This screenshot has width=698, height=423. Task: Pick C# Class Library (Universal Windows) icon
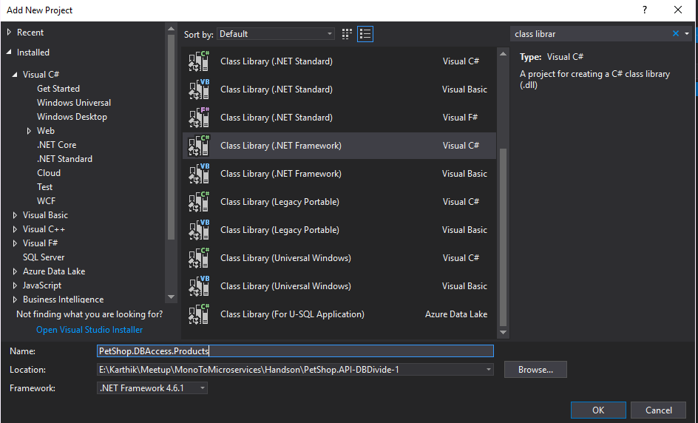[x=199, y=258]
